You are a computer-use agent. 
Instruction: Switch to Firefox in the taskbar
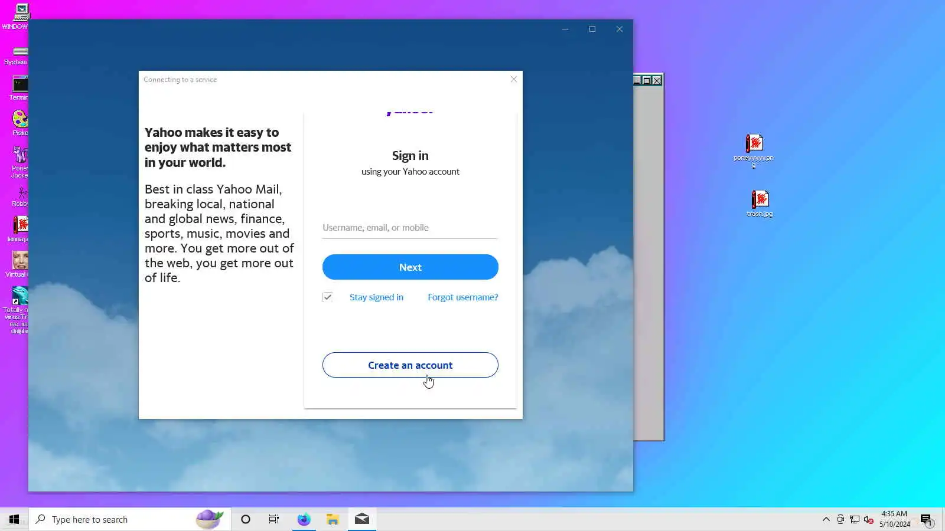tap(304, 519)
